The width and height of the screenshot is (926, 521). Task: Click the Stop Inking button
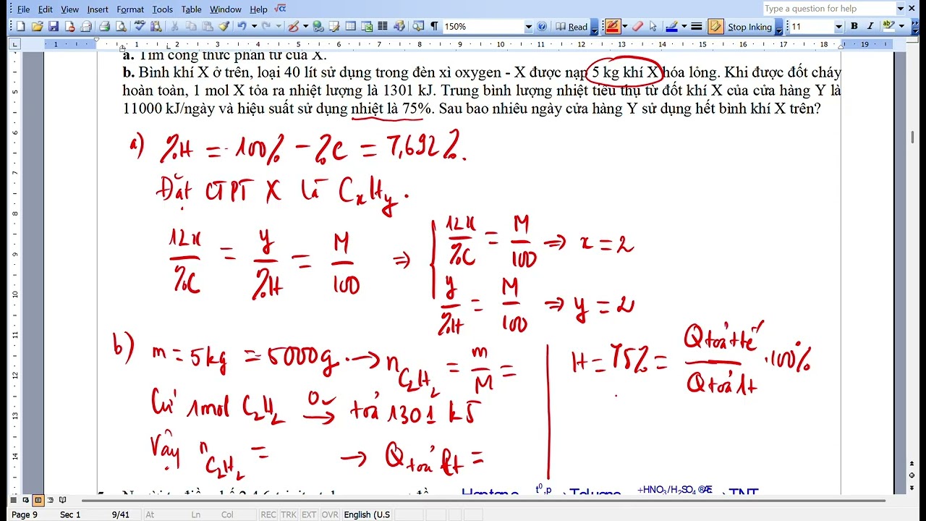point(749,27)
